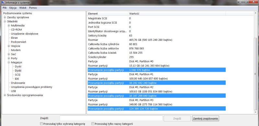
Task: Click the Całkowita liczba ścieżek row
Action: click(157, 53)
